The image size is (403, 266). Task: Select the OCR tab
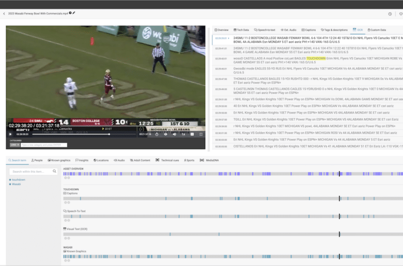tap(358, 30)
